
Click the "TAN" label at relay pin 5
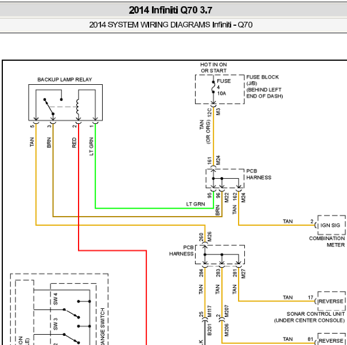pos(32,142)
